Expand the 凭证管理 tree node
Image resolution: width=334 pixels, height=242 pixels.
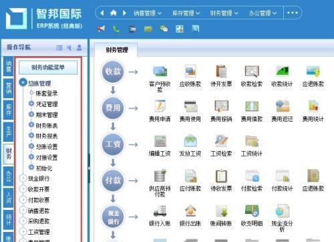pyautogui.click(x=31, y=104)
